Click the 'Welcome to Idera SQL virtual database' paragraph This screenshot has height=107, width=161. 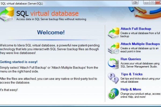[50, 49]
